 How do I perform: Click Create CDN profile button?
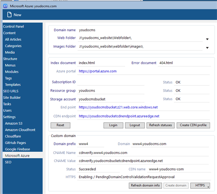tap(193, 125)
